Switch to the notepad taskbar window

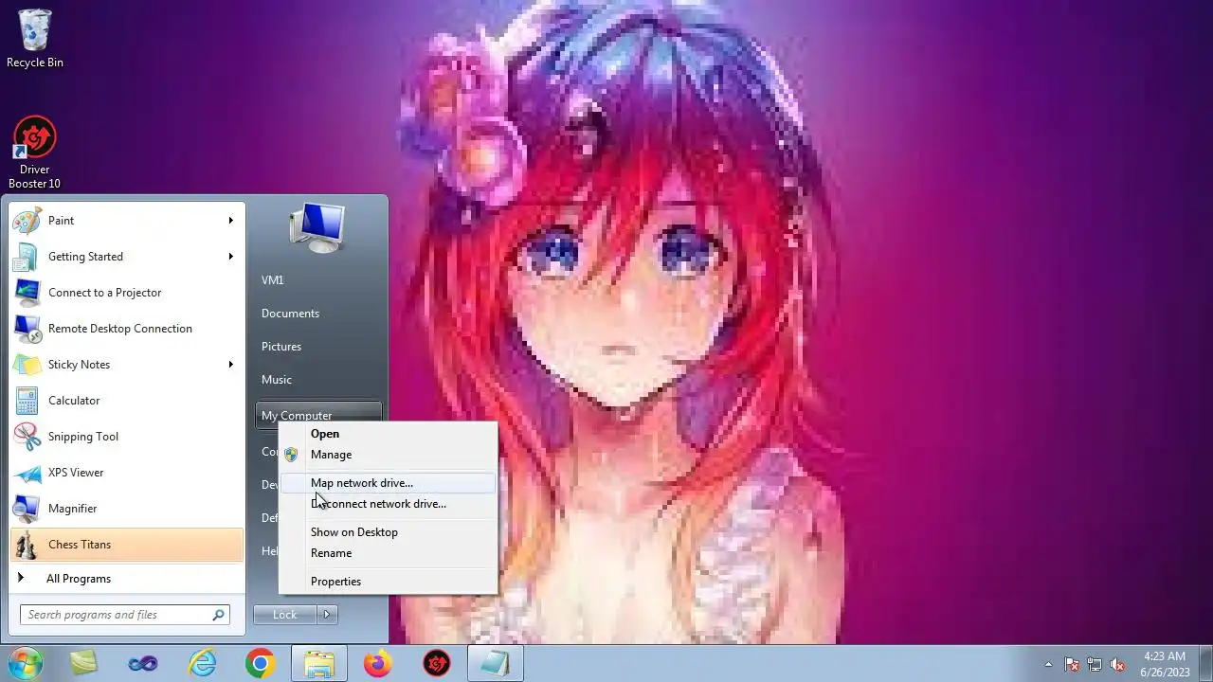[x=495, y=664]
